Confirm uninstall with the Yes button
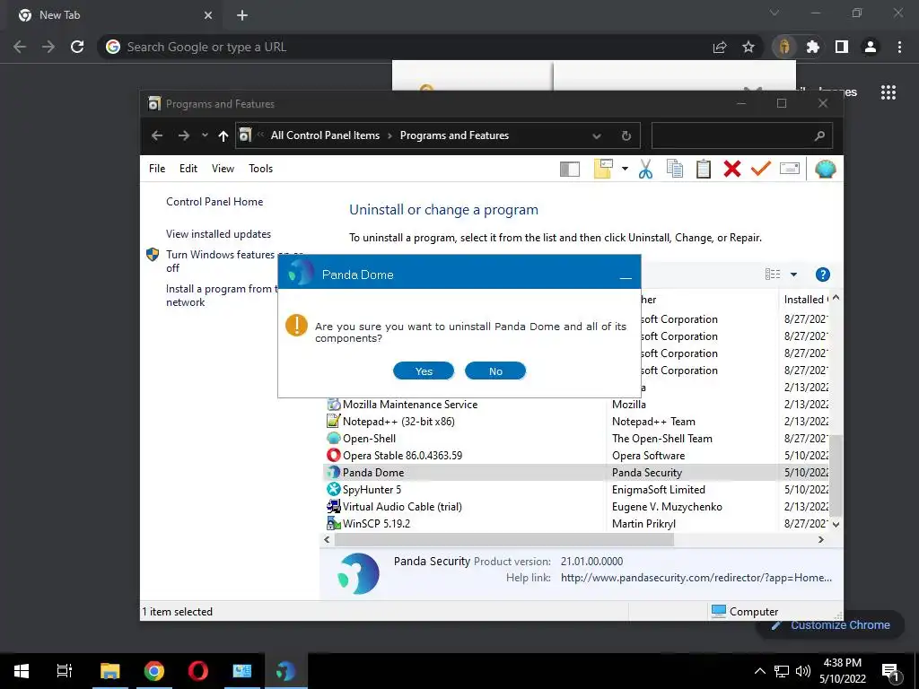 pyautogui.click(x=424, y=371)
